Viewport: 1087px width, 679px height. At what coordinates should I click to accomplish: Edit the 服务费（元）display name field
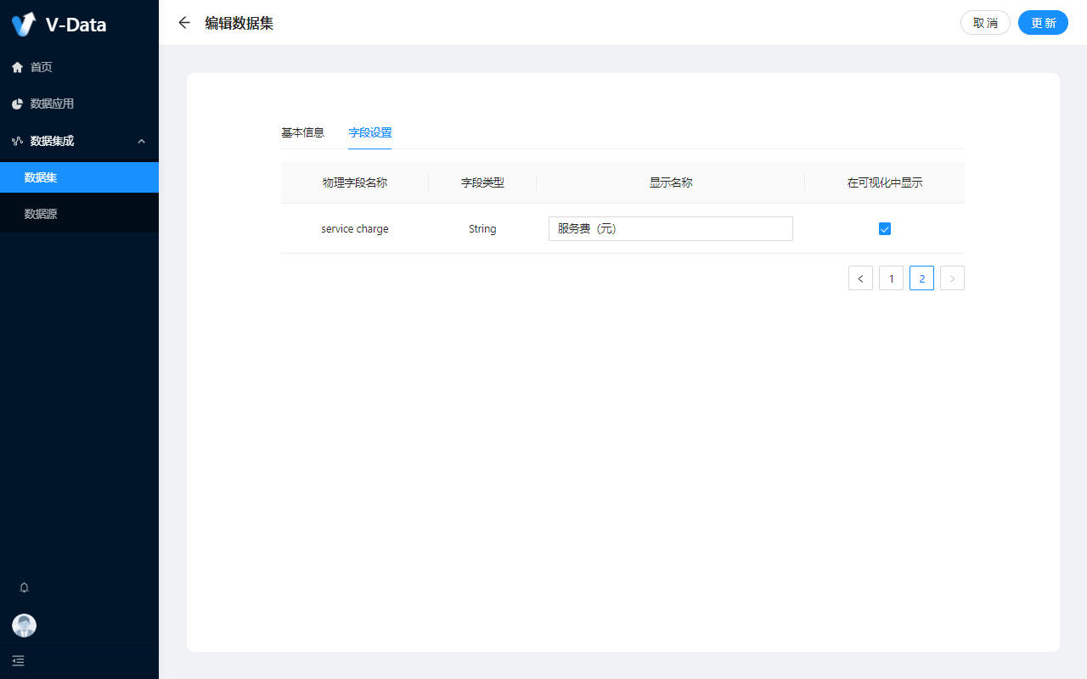[x=670, y=228]
